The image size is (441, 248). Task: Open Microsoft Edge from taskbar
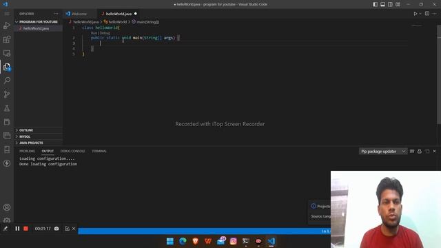pos(183,241)
